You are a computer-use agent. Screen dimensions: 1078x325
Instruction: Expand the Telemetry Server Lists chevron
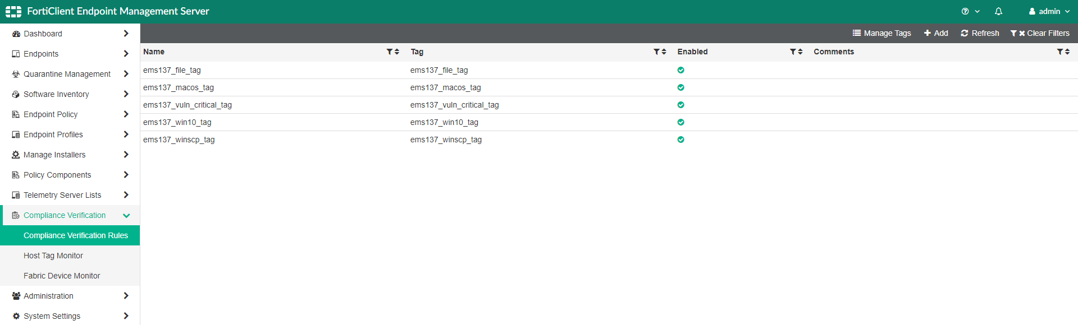126,195
